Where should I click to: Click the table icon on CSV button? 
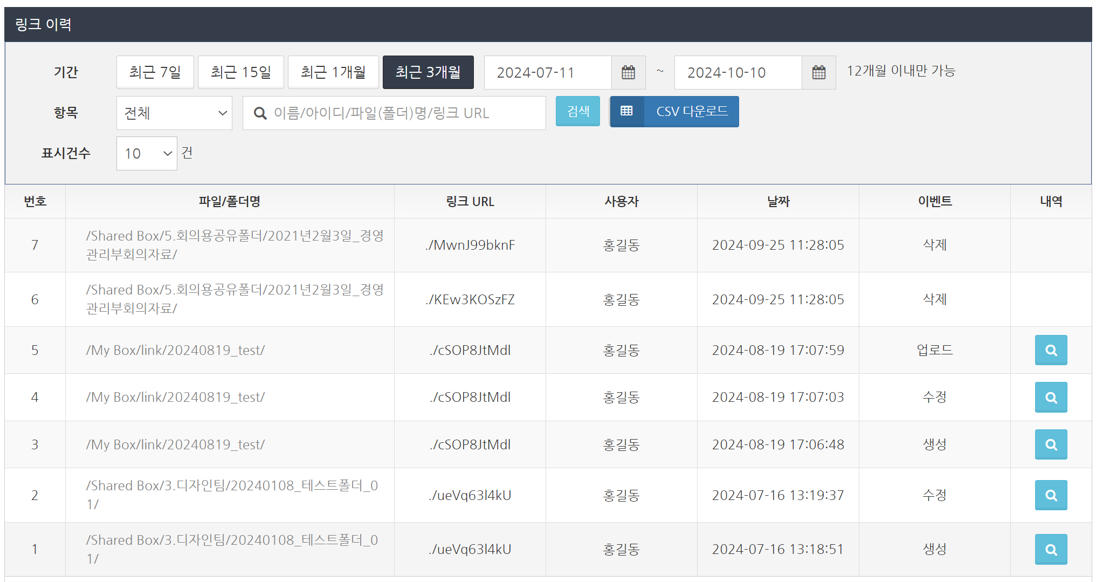(x=626, y=112)
